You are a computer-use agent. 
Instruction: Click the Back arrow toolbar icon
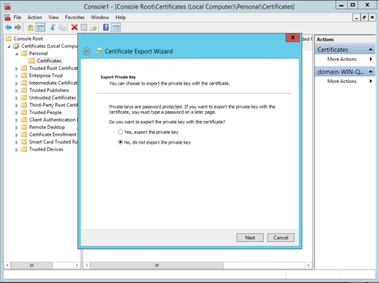8,28
